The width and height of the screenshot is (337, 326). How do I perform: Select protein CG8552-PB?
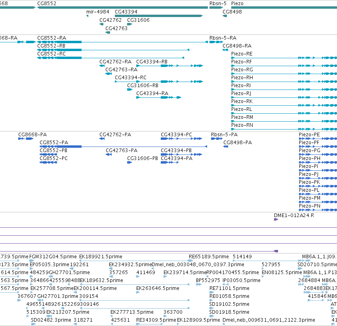53,151
